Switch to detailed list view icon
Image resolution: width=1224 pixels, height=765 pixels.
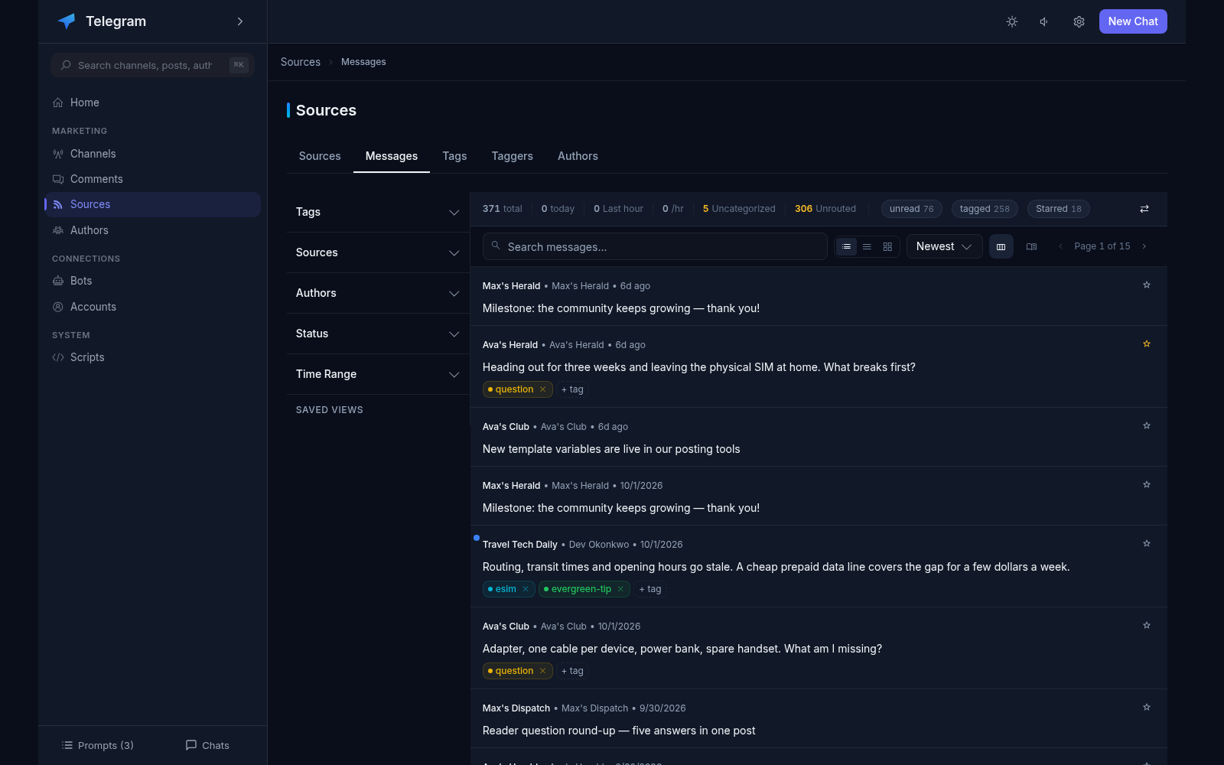pyautogui.click(x=846, y=246)
